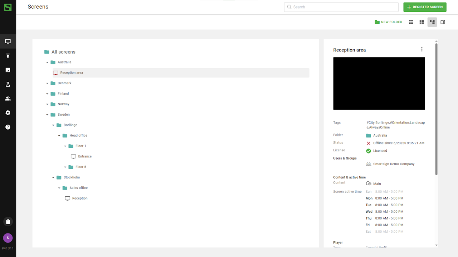
Task: Expand the Norway folder arrow
Action: tap(47, 104)
